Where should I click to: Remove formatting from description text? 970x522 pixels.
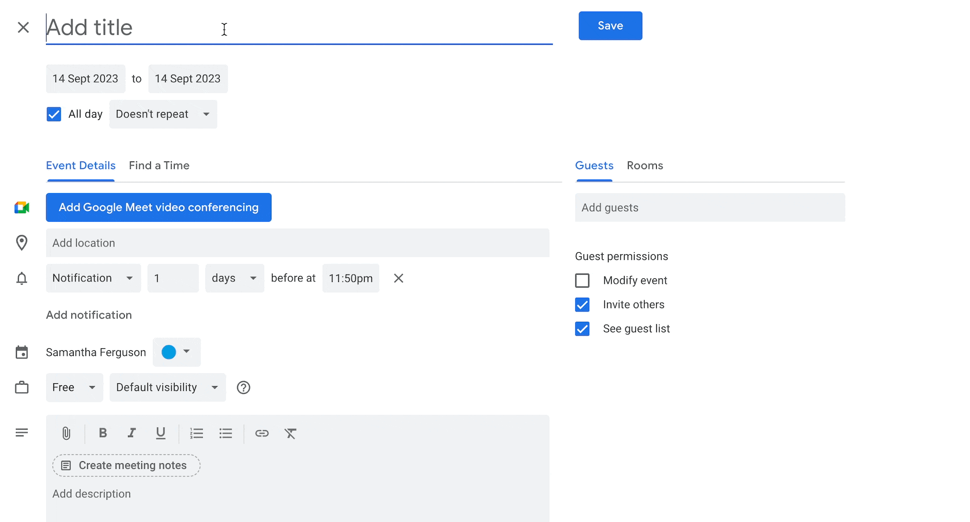291,433
